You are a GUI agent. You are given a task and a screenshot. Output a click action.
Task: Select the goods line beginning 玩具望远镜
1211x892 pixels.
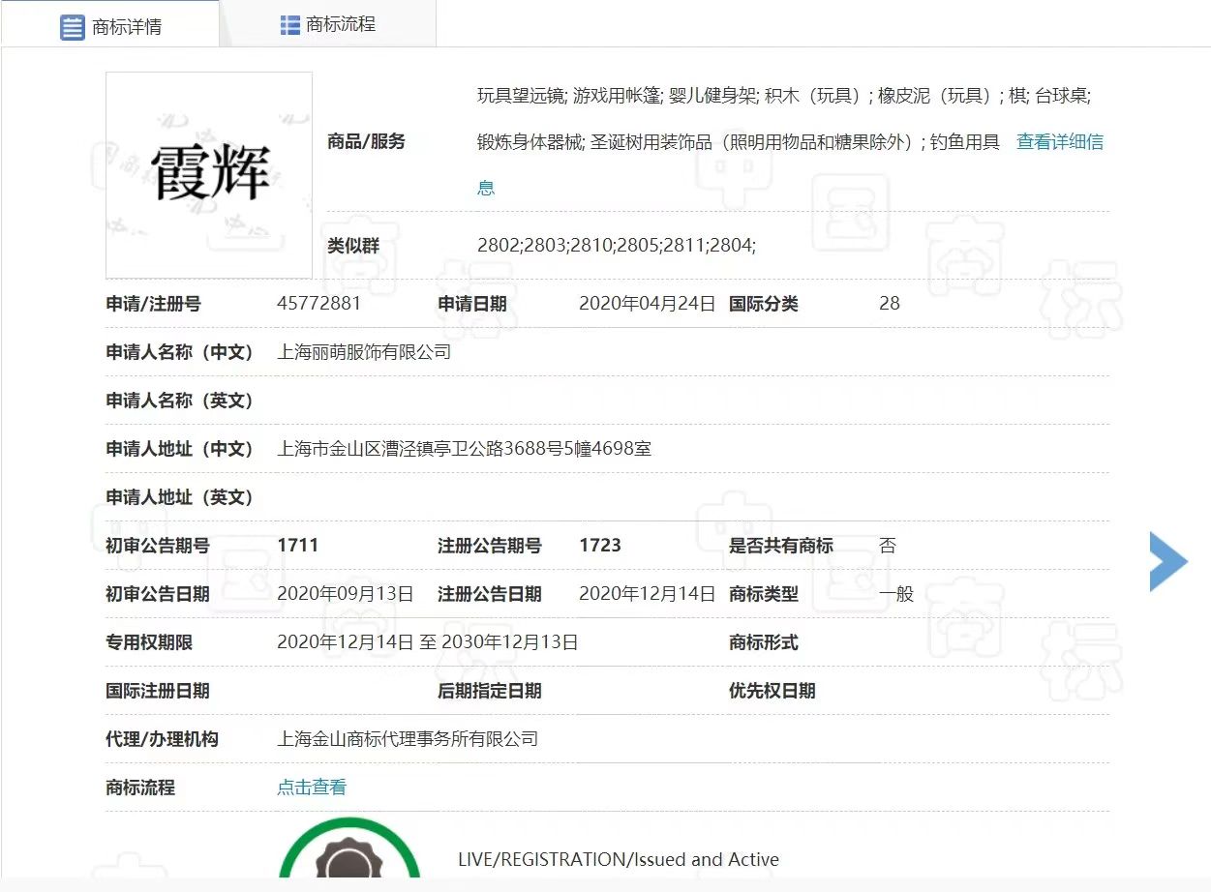point(784,96)
